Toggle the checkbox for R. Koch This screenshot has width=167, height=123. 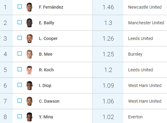click(20, 69)
